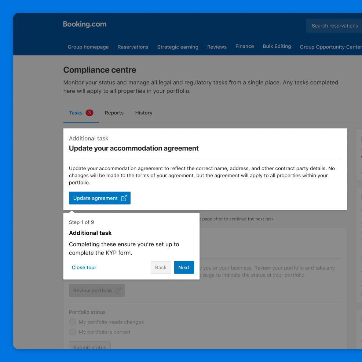
Task: Select 'My portfolio is correct' radio option
Action: (x=73, y=332)
